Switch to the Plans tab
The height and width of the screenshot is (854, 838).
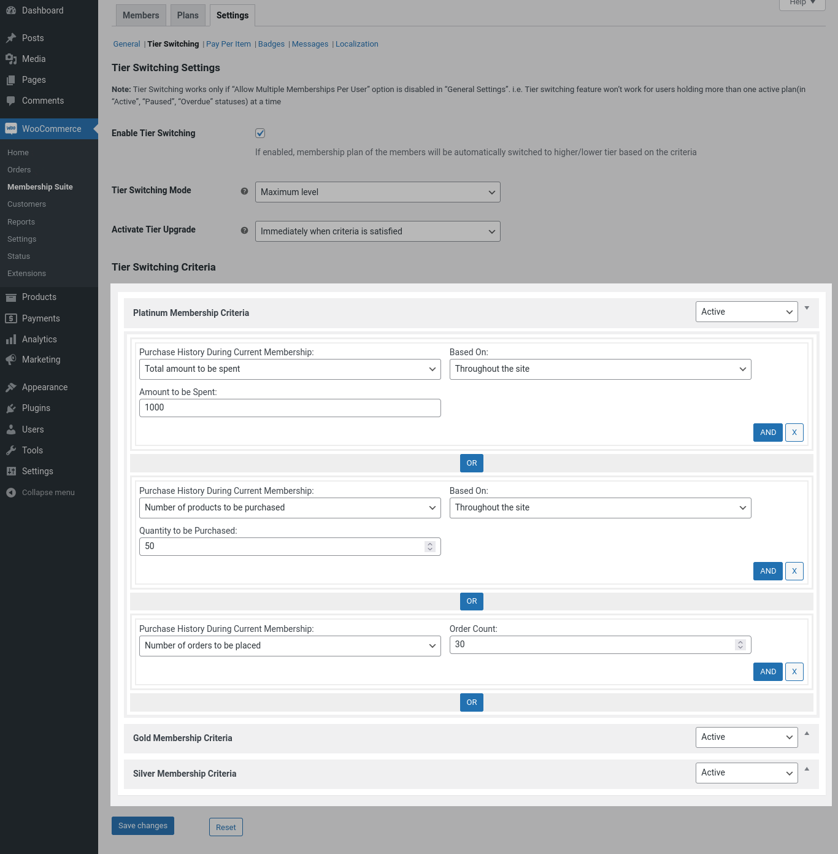tap(188, 15)
